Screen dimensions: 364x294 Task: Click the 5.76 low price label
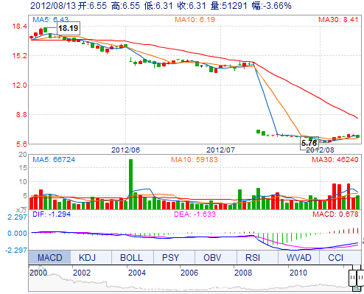coord(309,143)
